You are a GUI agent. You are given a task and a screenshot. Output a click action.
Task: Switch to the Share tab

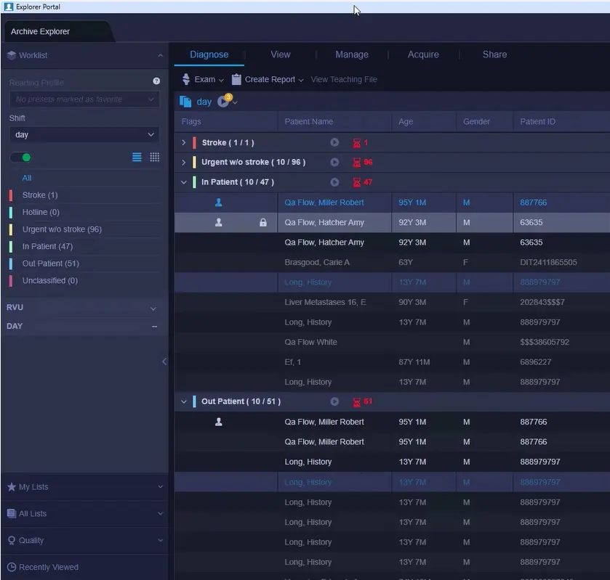click(x=494, y=54)
